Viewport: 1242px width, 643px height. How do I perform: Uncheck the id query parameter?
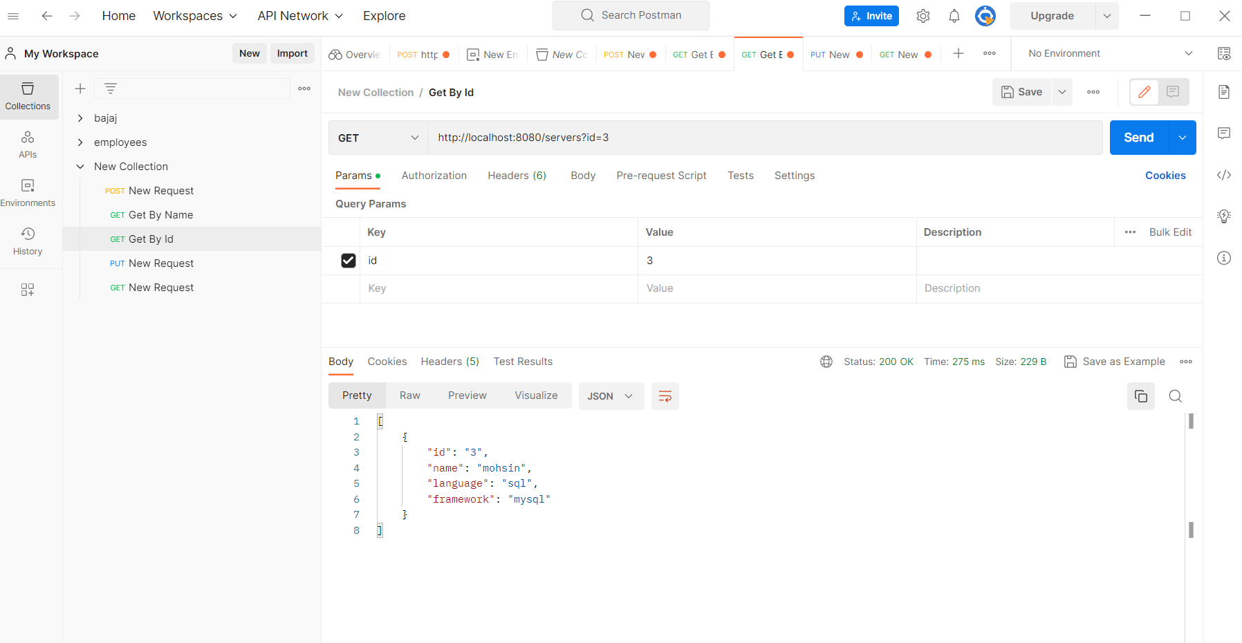pyautogui.click(x=348, y=260)
